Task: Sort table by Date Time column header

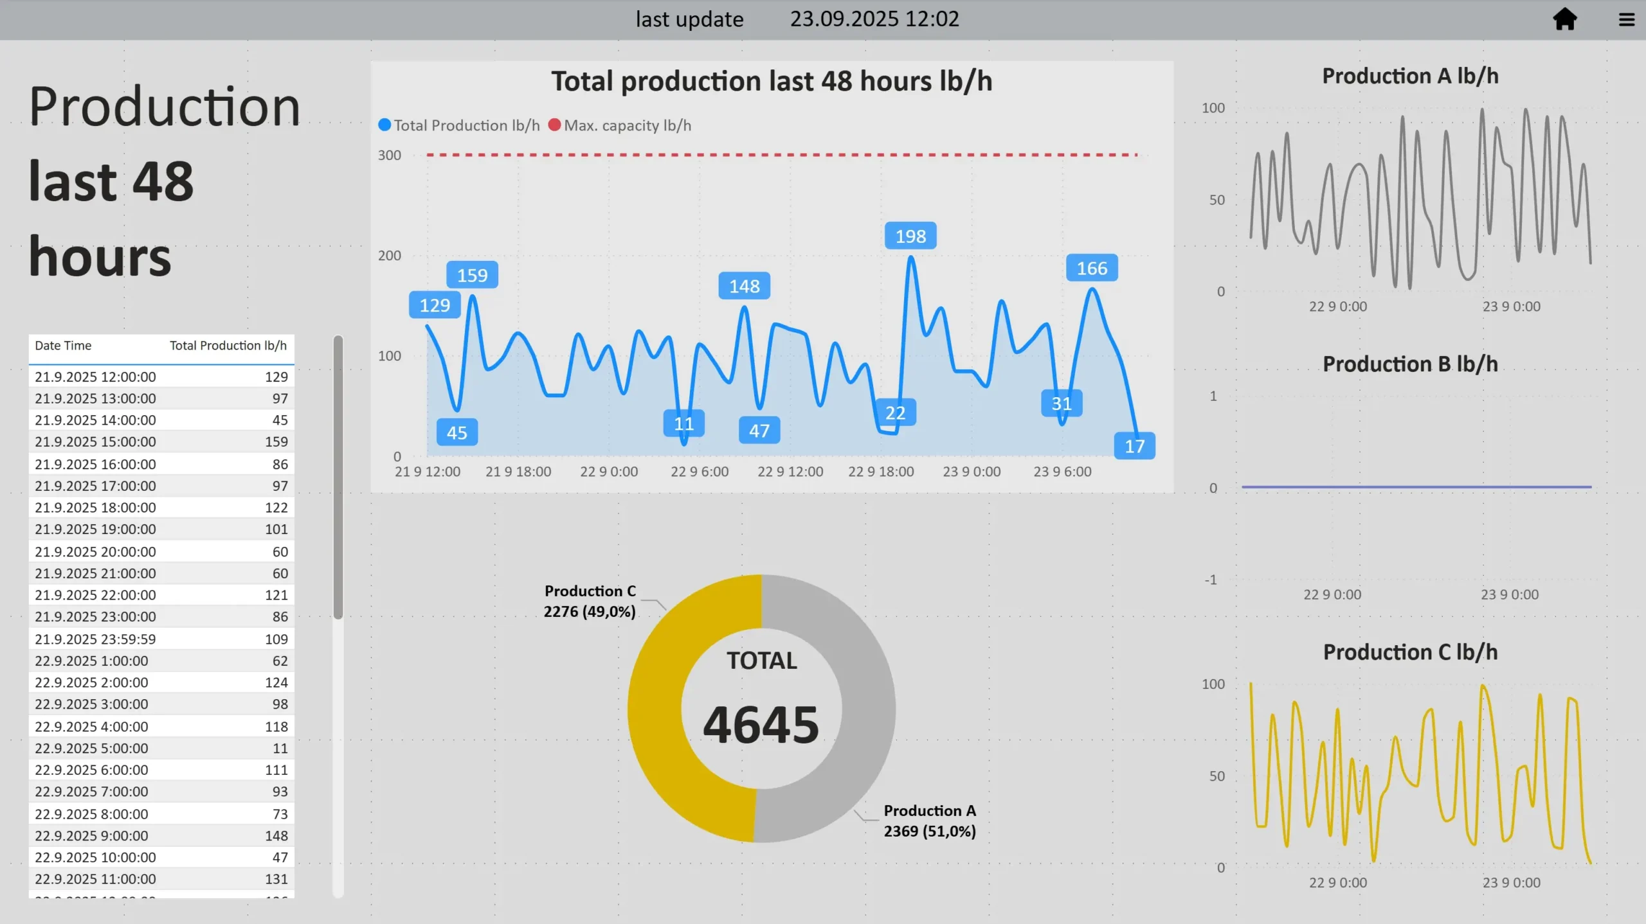Action: [63, 346]
